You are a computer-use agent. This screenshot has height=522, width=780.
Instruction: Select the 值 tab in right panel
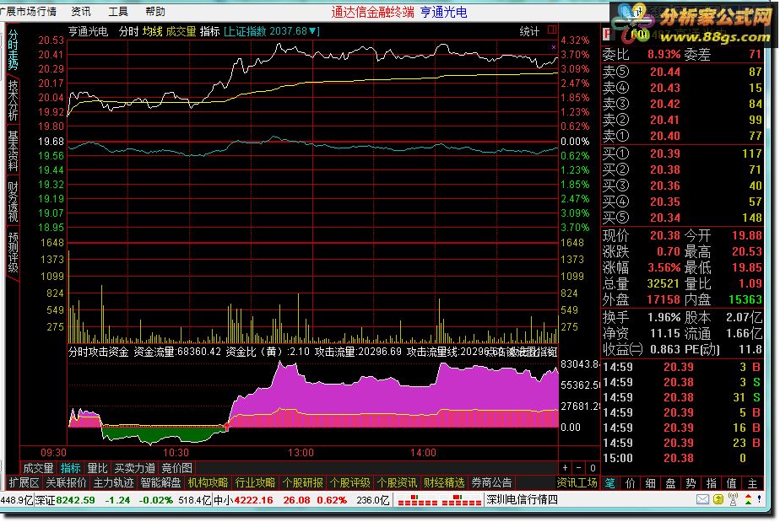[732, 483]
